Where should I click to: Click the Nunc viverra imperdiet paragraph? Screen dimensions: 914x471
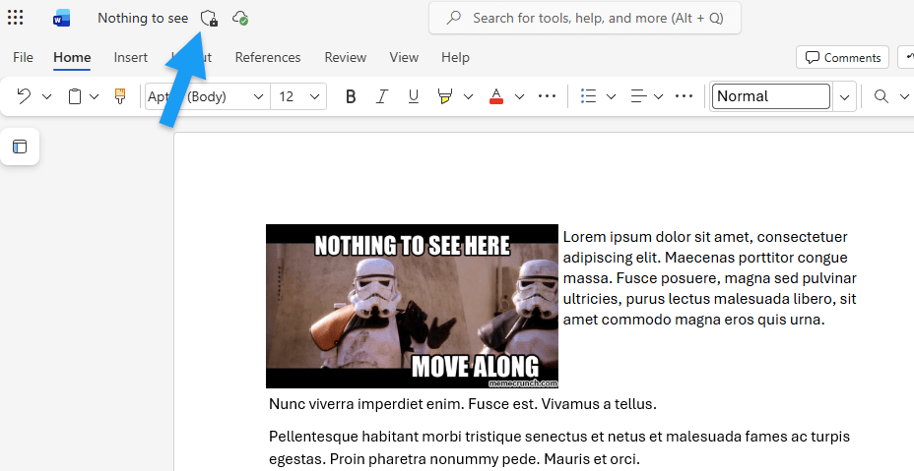pos(463,403)
